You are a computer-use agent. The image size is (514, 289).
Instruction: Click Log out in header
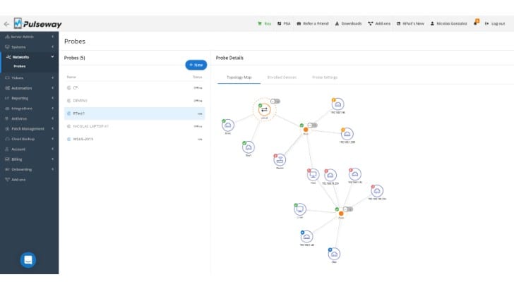495,23
